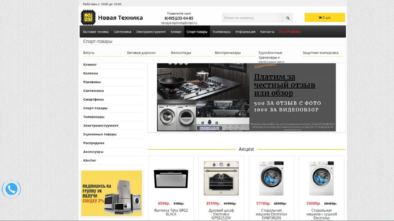Open Сантехника in top navigation bar
Screen dimensions: 394x221
(122, 32)
